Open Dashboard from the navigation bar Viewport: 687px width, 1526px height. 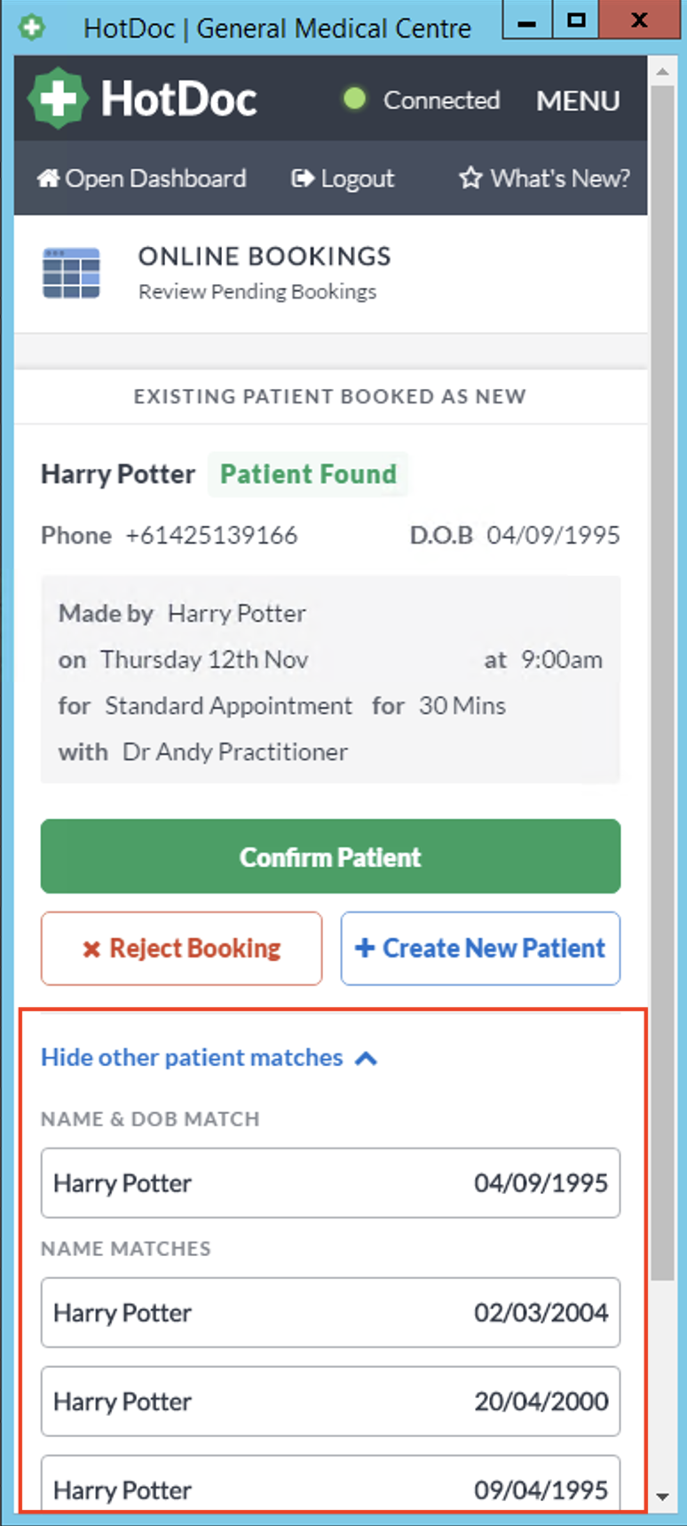tap(142, 179)
